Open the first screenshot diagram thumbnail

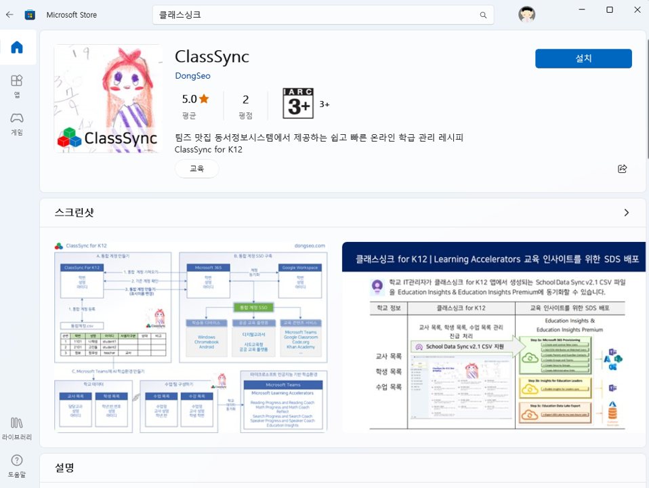(x=191, y=338)
